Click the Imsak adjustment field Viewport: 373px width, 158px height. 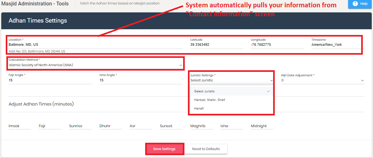point(20,126)
